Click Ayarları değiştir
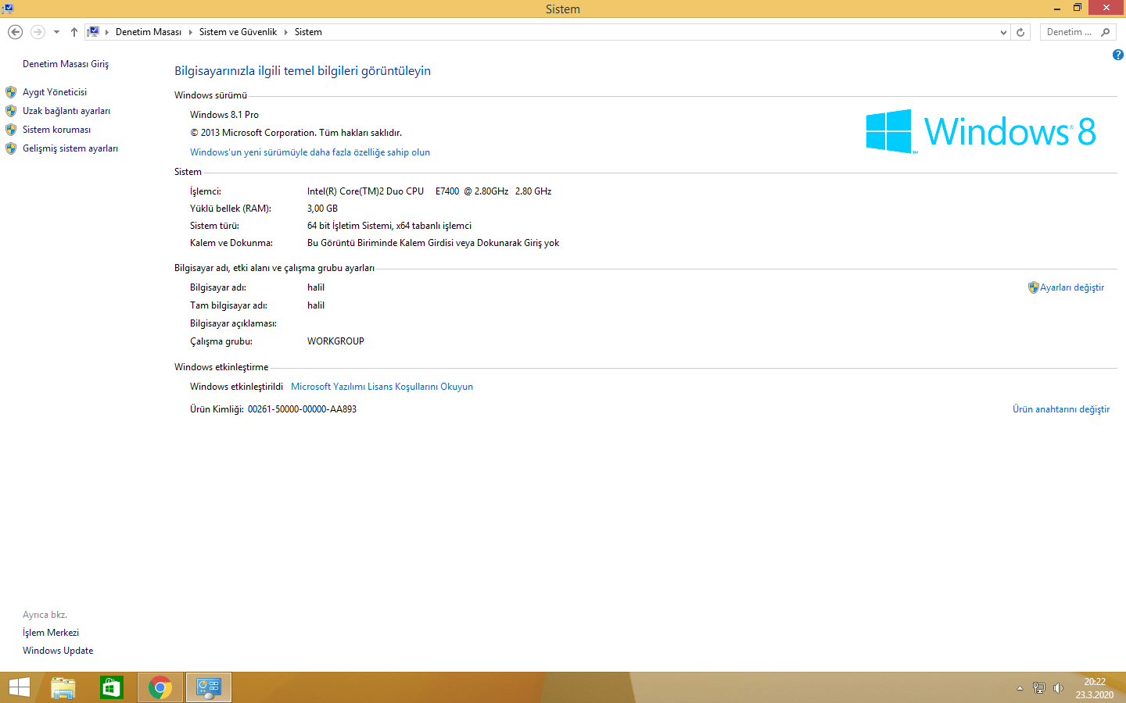This screenshot has width=1126, height=703. [x=1072, y=287]
